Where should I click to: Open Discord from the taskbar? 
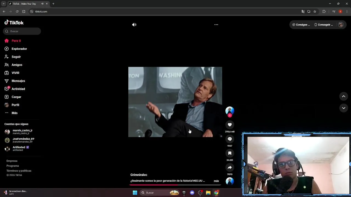pyautogui.click(x=192, y=193)
